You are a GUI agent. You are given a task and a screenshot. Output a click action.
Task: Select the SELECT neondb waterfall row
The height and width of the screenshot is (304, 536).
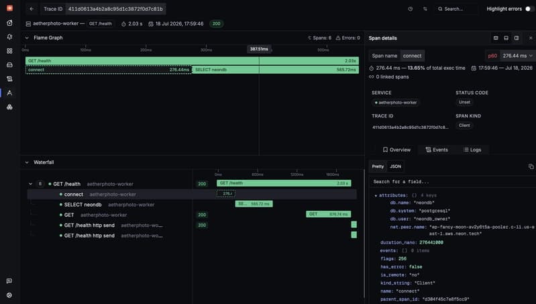[192, 205]
